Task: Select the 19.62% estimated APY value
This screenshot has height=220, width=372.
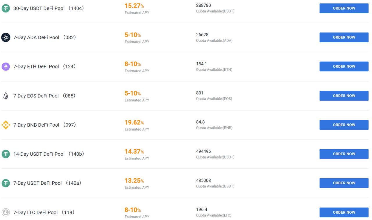Action: 134,122
